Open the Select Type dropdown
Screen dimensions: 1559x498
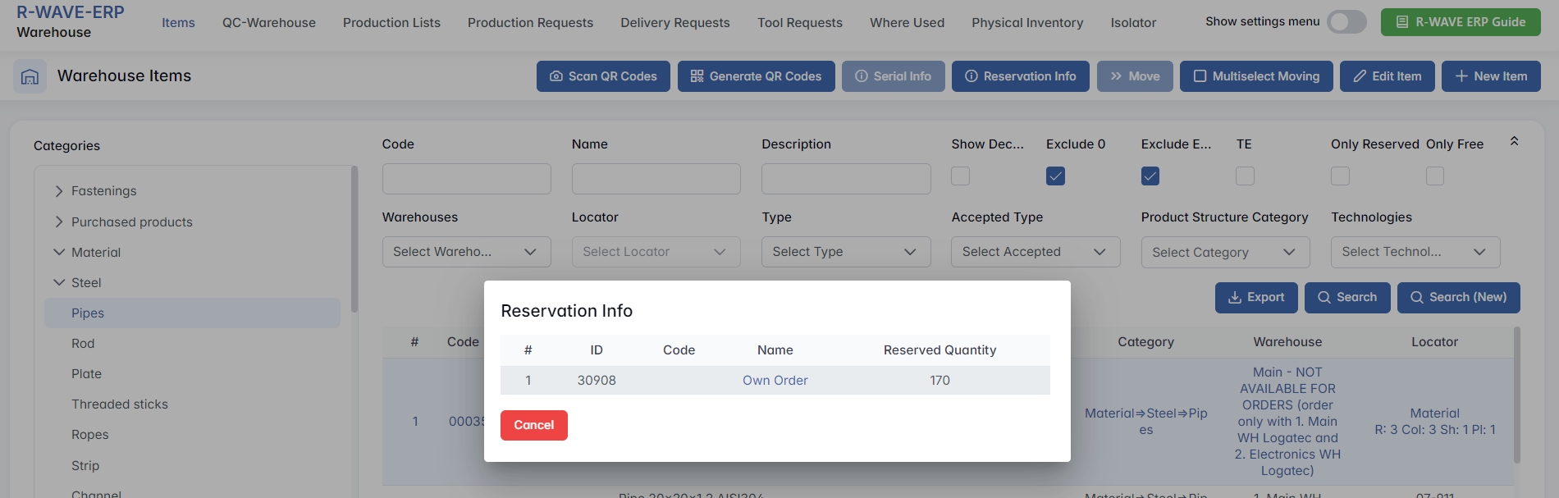(x=845, y=252)
